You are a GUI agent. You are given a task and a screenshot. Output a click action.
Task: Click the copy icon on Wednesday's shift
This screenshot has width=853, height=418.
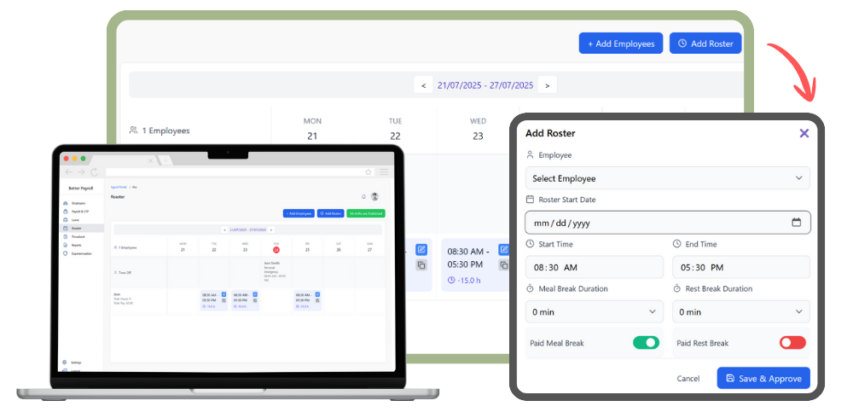pyautogui.click(x=504, y=265)
